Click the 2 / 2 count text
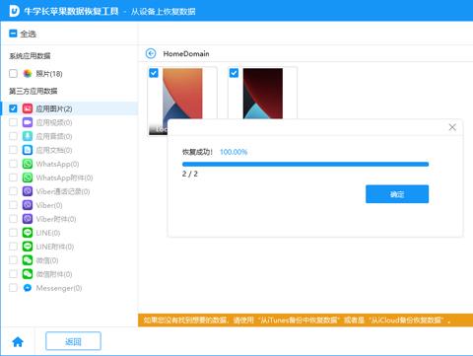The width and height of the screenshot is (473, 356). point(190,174)
